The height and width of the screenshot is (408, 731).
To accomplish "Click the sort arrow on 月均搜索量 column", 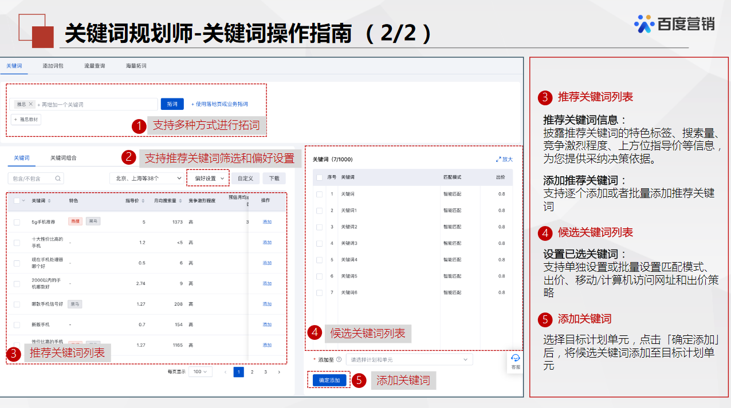I will pos(180,200).
